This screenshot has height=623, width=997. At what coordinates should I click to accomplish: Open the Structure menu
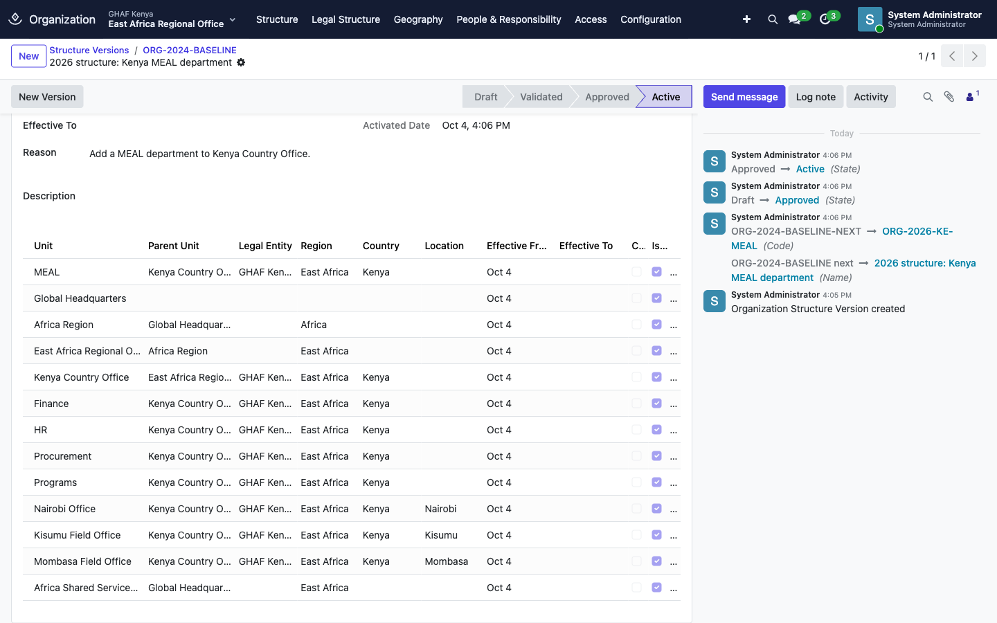[x=277, y=19]
